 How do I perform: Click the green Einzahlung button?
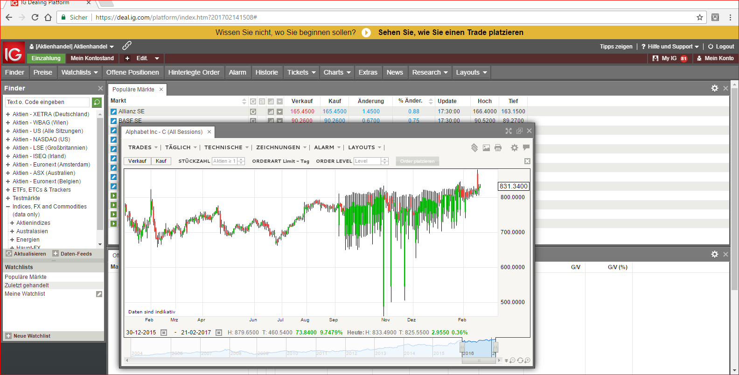click(x=46, y=58)
